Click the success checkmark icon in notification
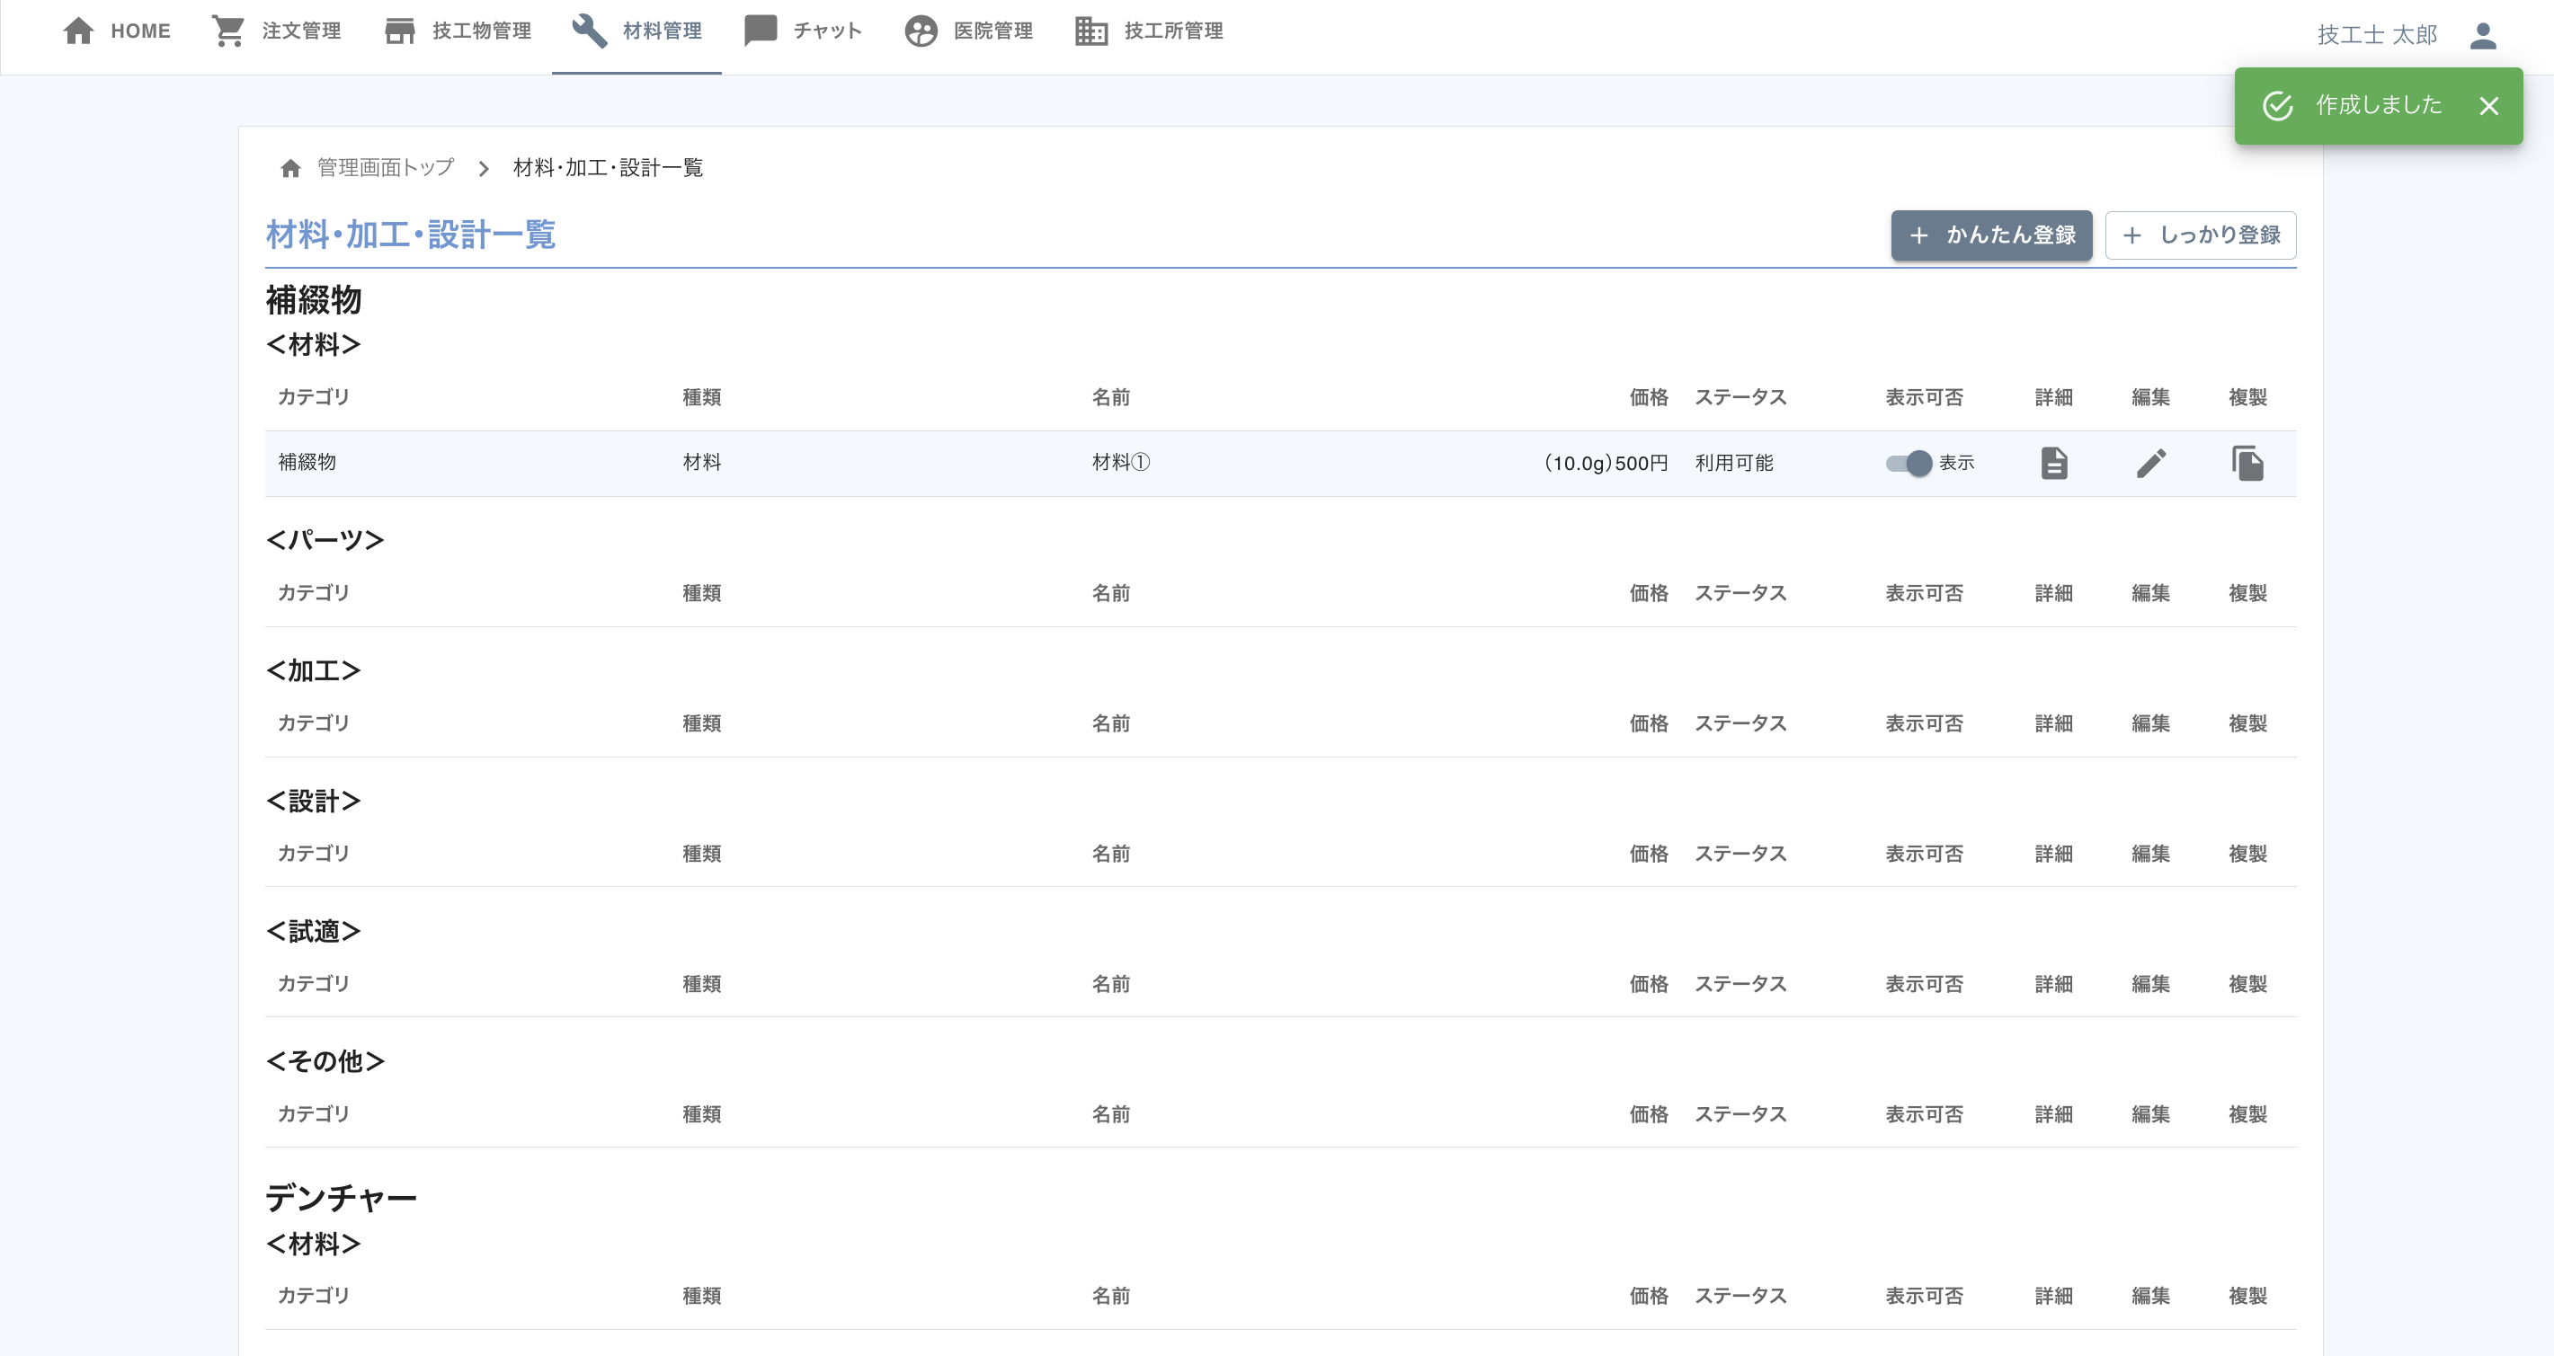This screenshot has height=1356, width=2554. point(2277,106)
